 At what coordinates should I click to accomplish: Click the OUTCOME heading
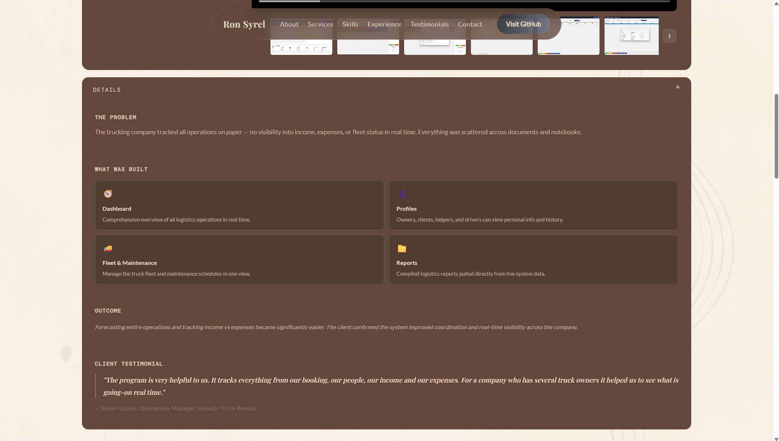[108, 311]
